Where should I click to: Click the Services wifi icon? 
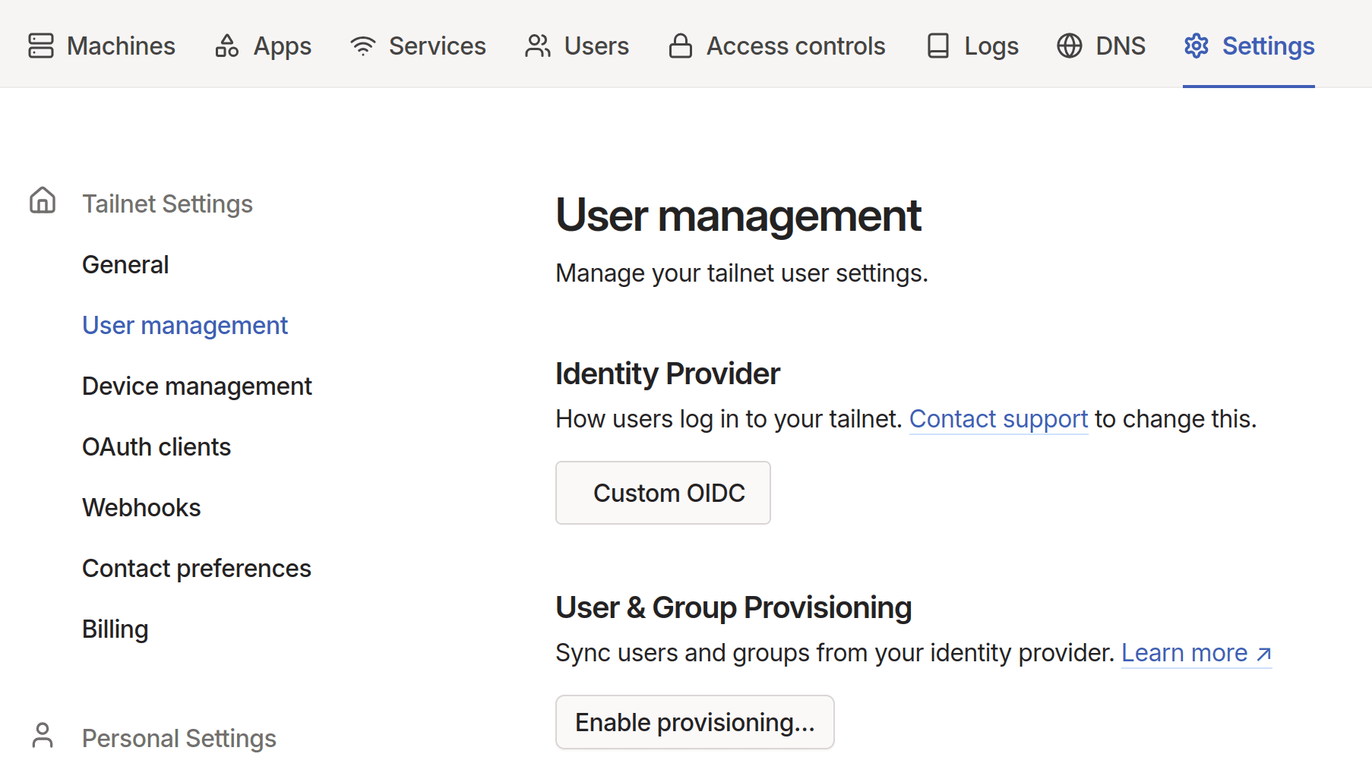coord(362,46)
